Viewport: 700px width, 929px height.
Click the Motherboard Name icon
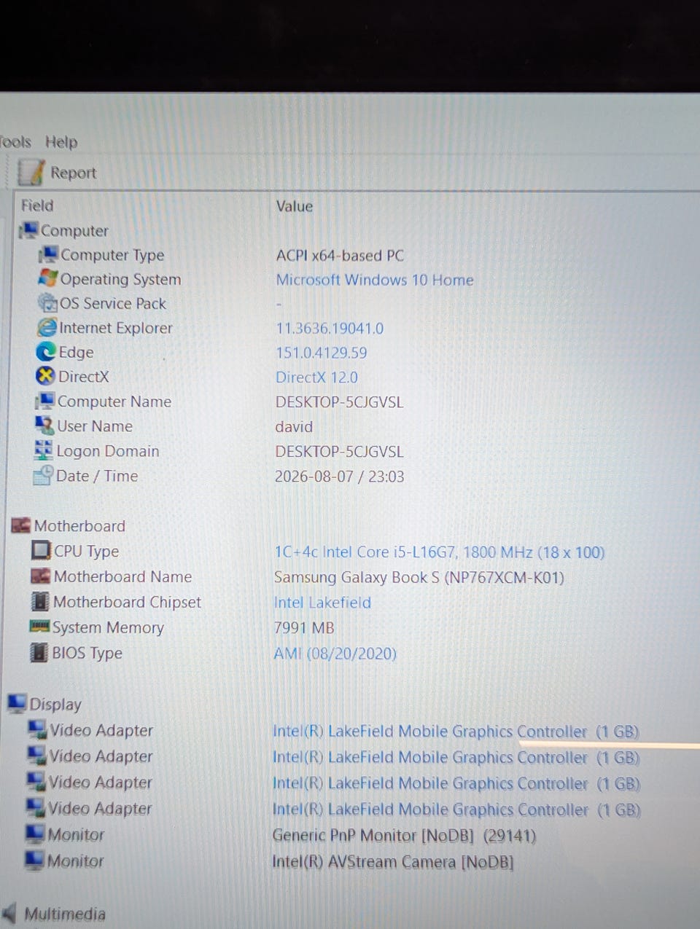tap(41, 576)
